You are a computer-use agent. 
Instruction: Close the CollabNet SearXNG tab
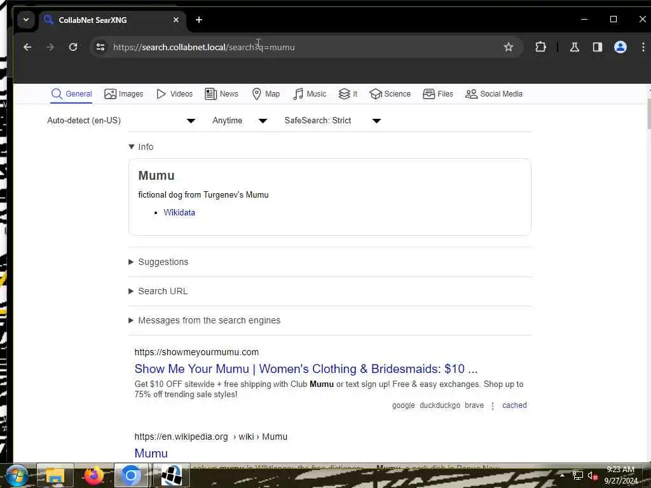176,20
